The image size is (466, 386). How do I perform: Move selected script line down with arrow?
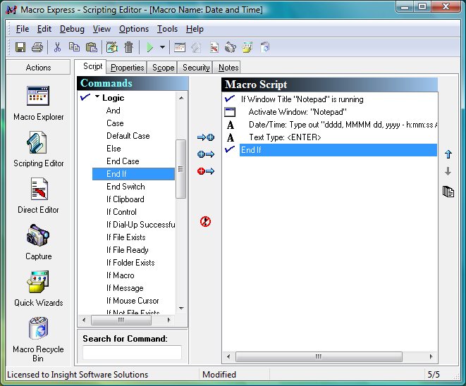[448, 171]
